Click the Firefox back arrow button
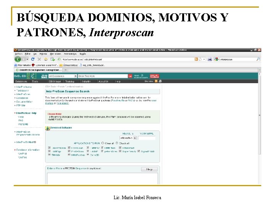Image resolution: width=275 pixels, height=206 pixels. (18, 59)
